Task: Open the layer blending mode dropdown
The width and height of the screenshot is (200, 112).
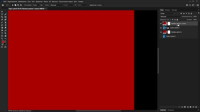Action: coord(171,16)
